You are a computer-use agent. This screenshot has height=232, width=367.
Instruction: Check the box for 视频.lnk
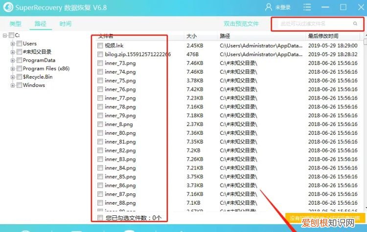pos(100,45)
